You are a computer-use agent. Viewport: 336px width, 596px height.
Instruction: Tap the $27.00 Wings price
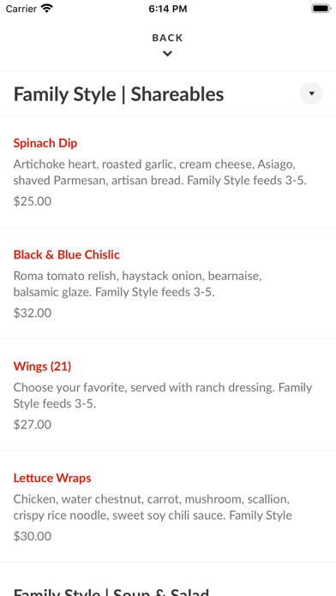point(33,425)
